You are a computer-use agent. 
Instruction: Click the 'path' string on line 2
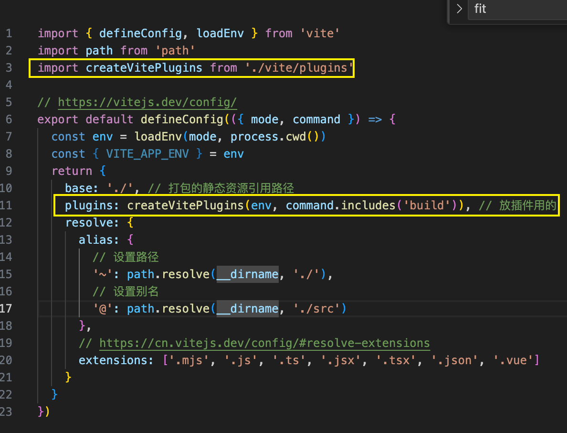[175, 51]
